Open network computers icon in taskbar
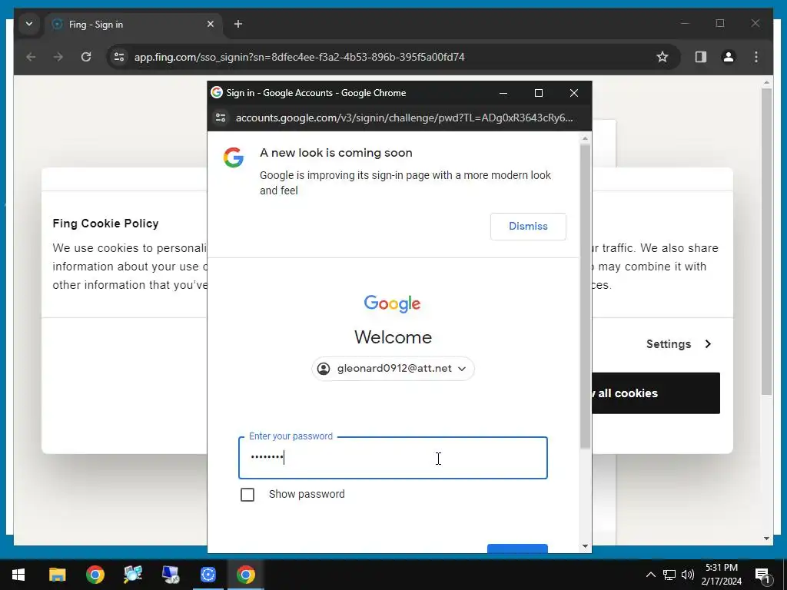787x590 pixels. [x=132, y=575]
